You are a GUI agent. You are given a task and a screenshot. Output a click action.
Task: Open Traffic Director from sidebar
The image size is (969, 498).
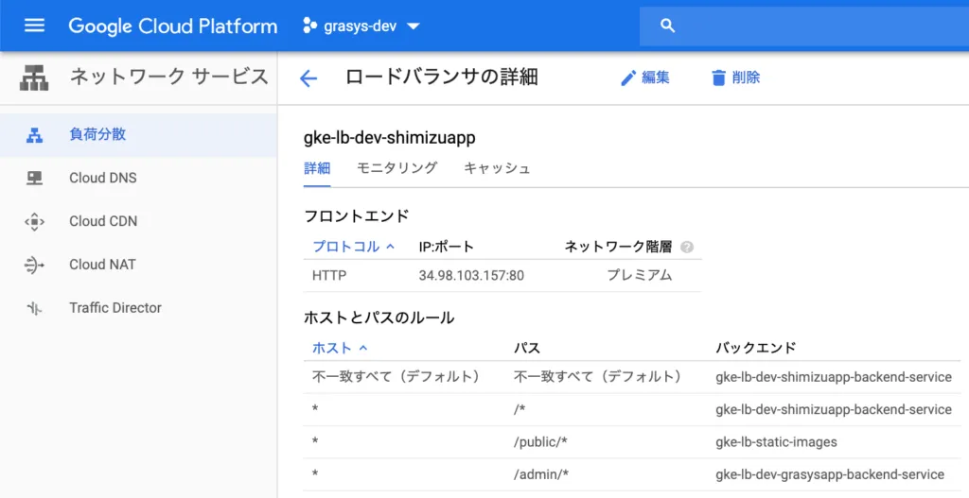coord(115,307)
